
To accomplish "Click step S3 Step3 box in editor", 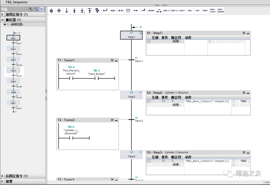I will 131,154.
